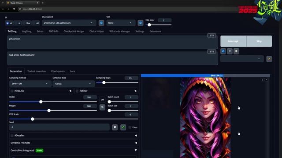Switch to the Img2img tab
Image resolution: width=282 pixels, height=158 pixels.
coord(26,31)
